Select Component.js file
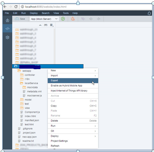Image resolution: width=154 pixels, height=152 pixels. pos(32,112)
